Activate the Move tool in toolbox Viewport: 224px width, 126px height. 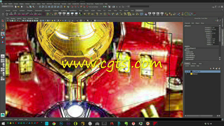(x=3, y=34)
